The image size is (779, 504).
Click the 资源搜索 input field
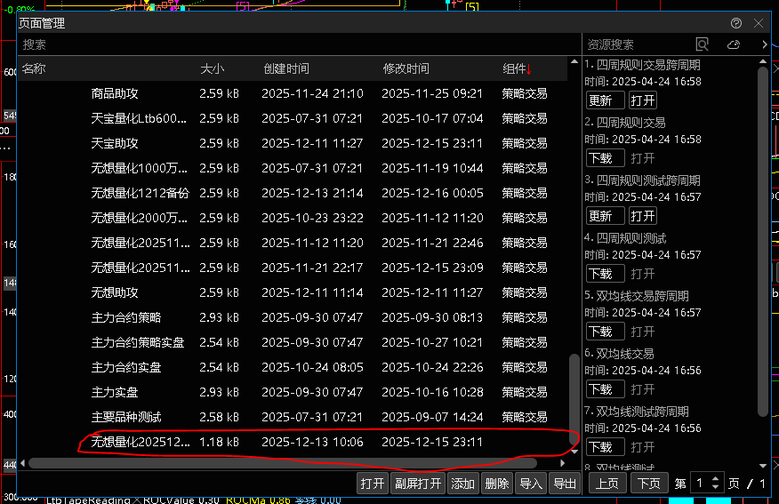pos(636,44)
